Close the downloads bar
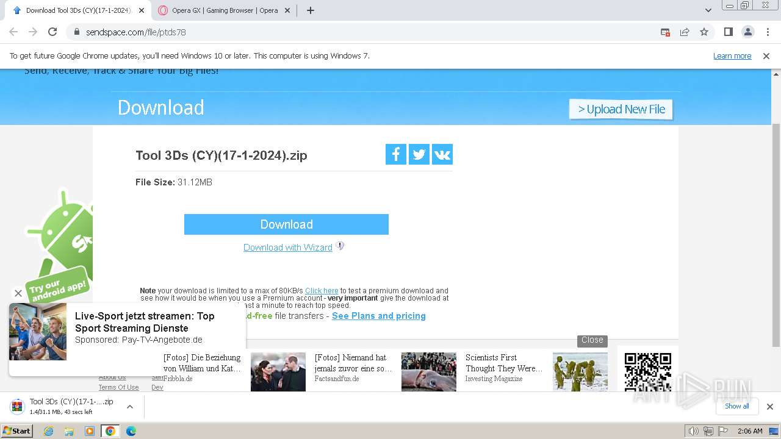This screenshot has height=439, width=781. 769,406
